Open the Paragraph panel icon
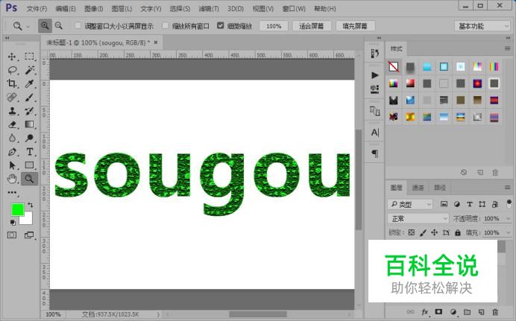Viewport: 516px width, 321px height. (x=375, y=153)
